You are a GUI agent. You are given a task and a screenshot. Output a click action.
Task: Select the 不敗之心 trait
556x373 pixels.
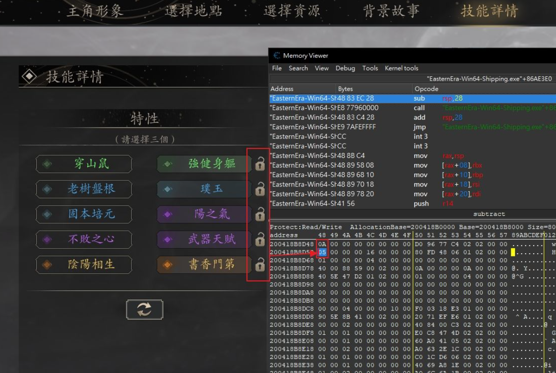pyautogui.click(x=84, y=239)
